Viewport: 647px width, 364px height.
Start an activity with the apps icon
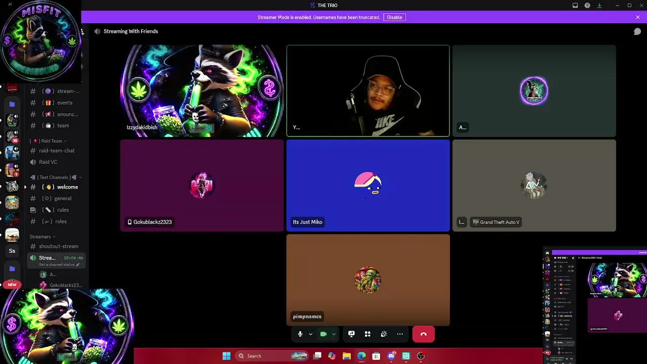(367, 334)
